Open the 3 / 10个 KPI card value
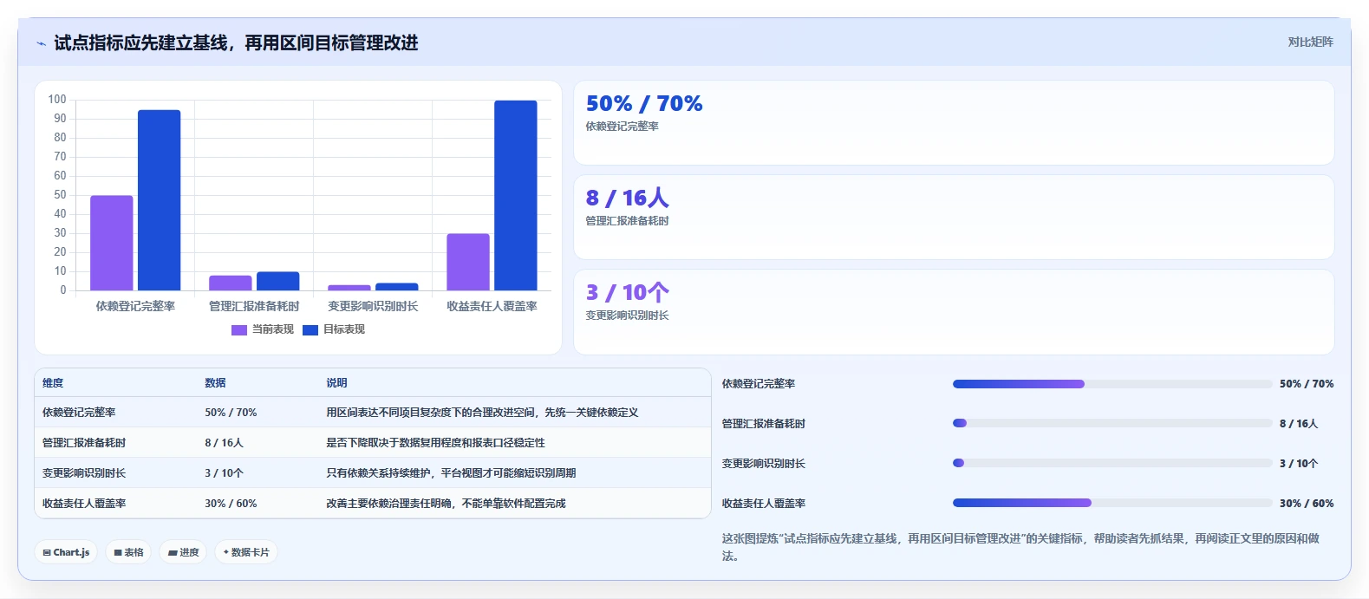This screenshot has width=1369, height=599. click(628, 292)
